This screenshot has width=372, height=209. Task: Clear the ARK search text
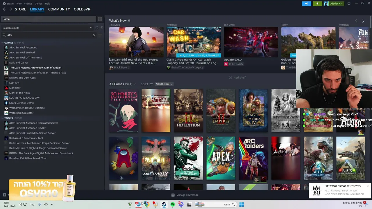(x=94, y=35)
